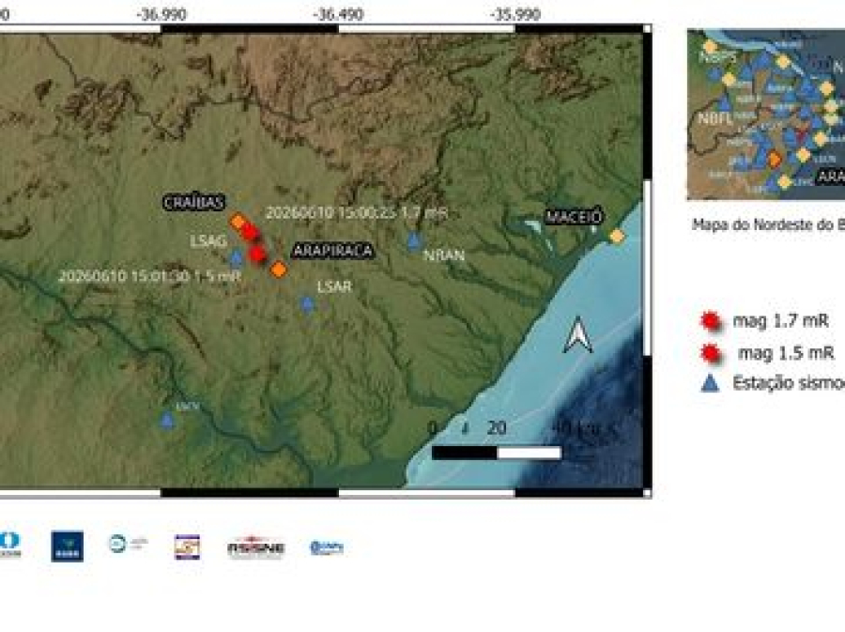Click the LSAR seismic station triangle
This screenshot has height=632, width=845.
307,304
